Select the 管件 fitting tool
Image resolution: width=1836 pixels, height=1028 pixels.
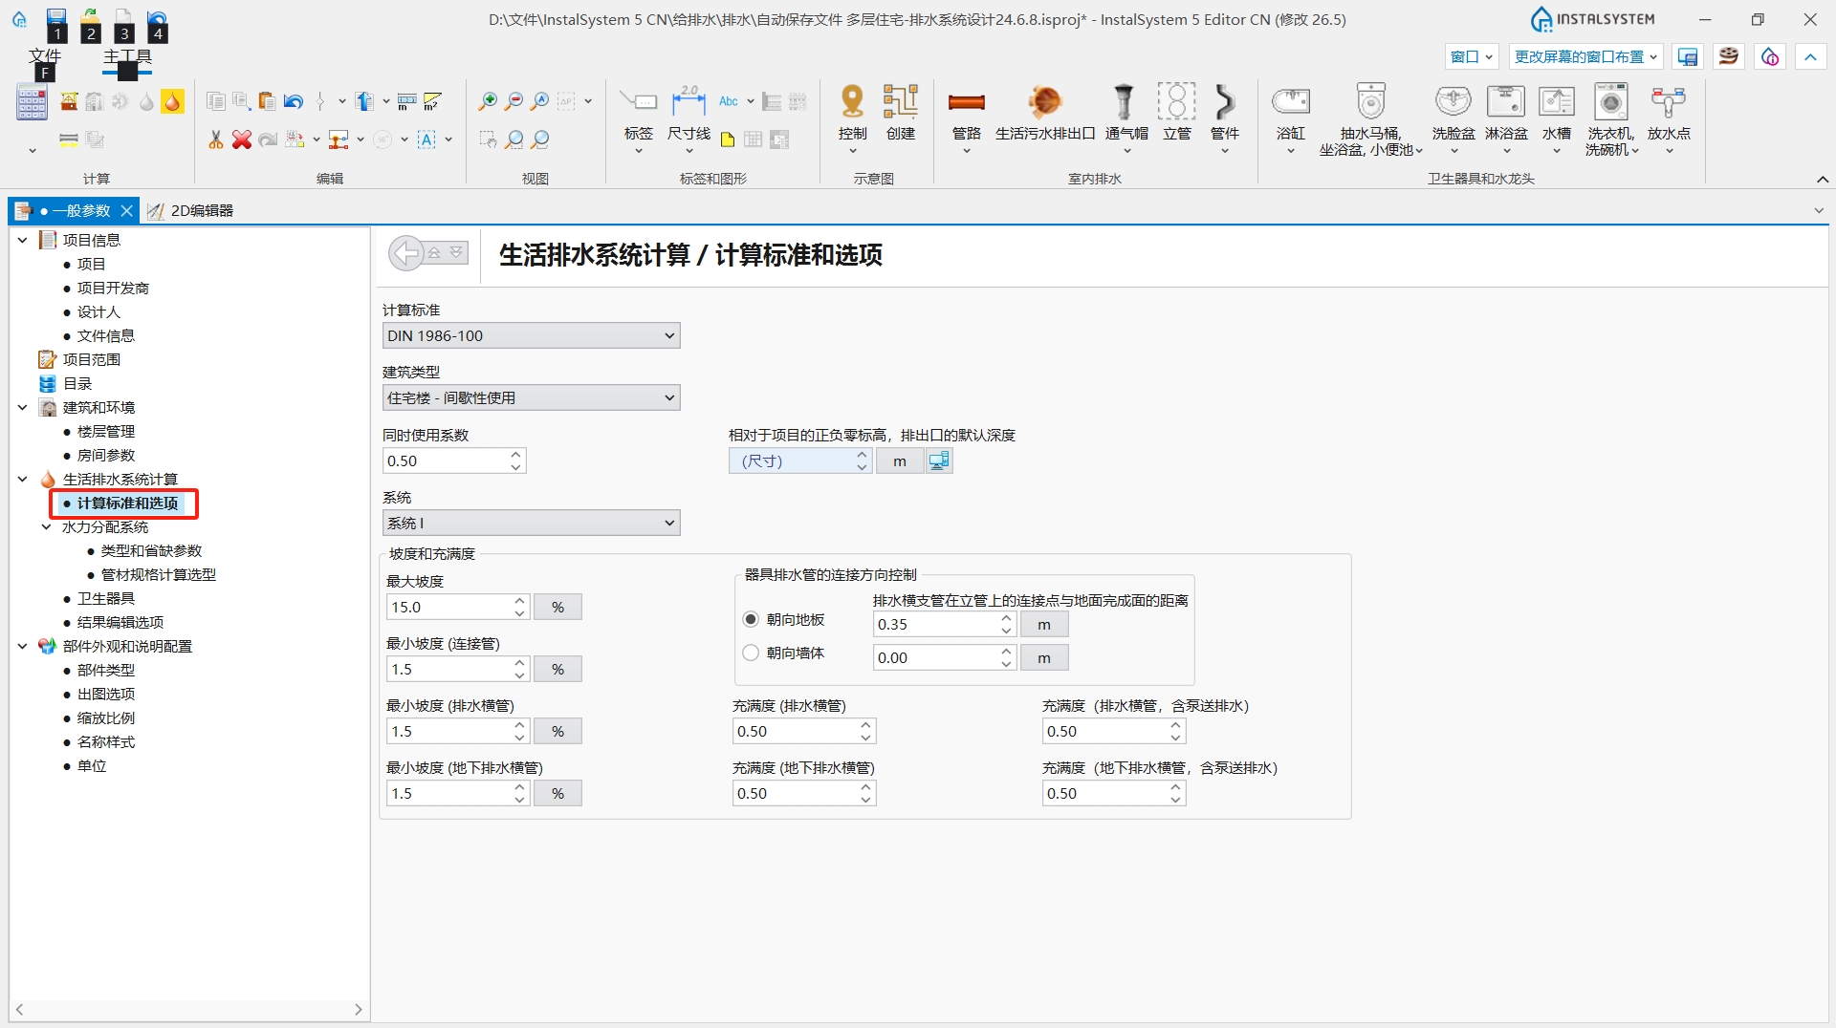(x=1225, y=118)
